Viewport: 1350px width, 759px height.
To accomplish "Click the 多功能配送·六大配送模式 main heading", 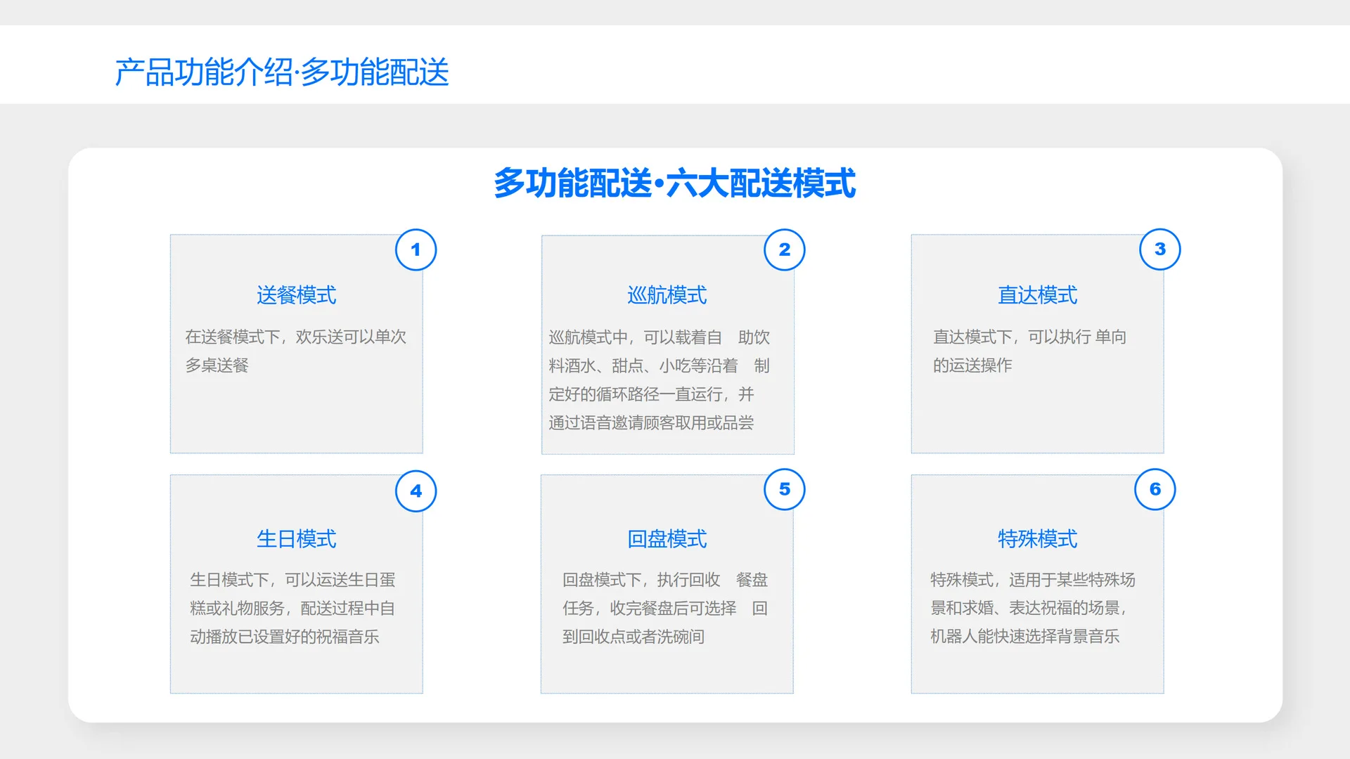I will (674, 183).
